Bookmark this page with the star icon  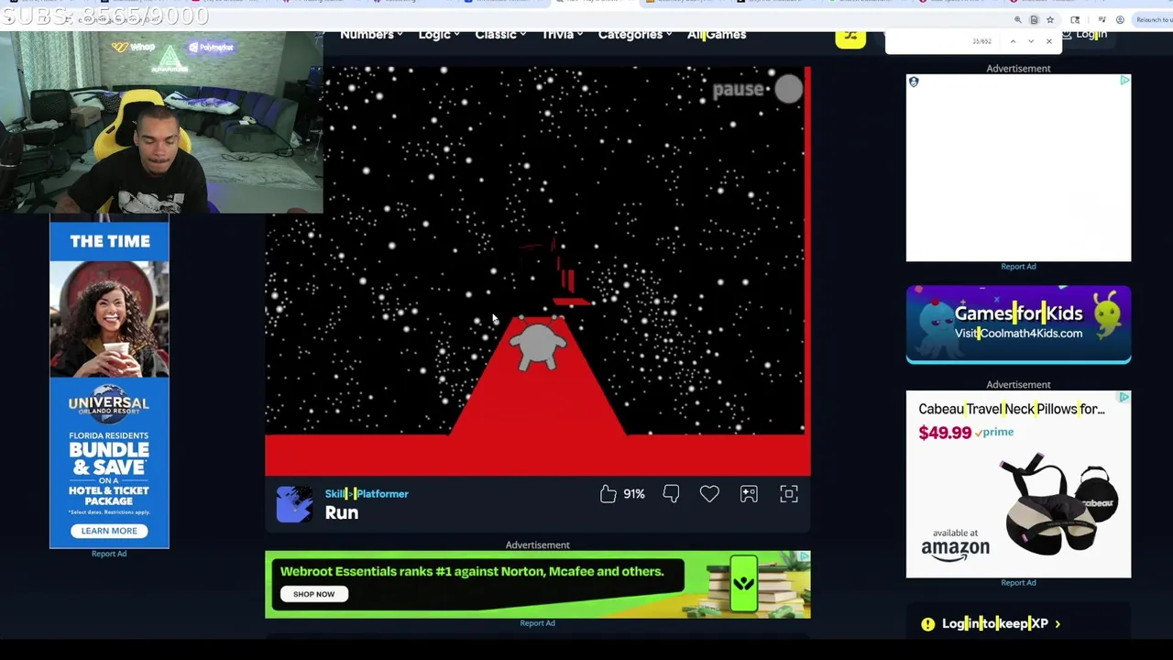pyautogui.click(x=1050, y=19)
